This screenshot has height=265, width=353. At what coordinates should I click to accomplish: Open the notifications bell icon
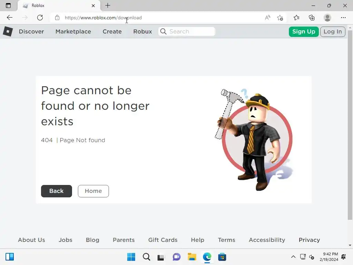pyautogui.click(x=344, y=257)
